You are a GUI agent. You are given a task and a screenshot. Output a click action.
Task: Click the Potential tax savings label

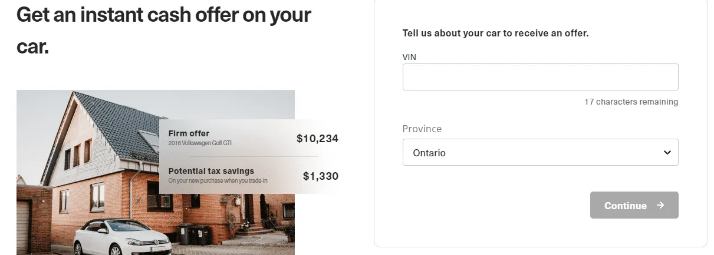coord(211,171)
